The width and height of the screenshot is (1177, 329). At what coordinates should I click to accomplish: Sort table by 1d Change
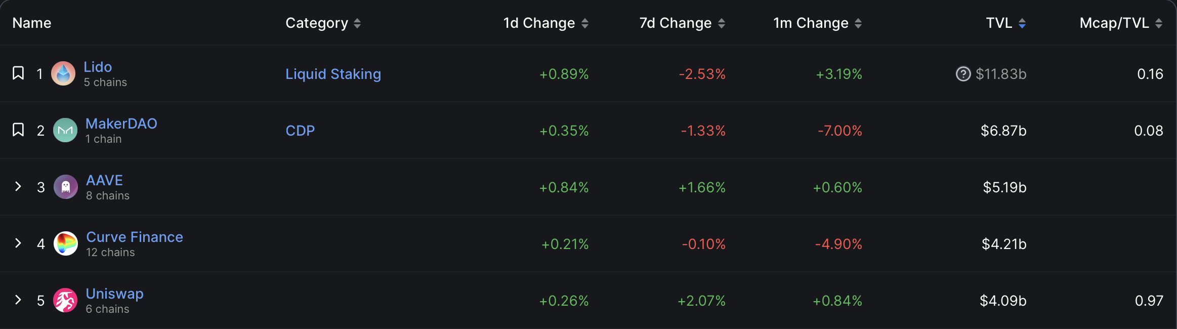(585, 23)
